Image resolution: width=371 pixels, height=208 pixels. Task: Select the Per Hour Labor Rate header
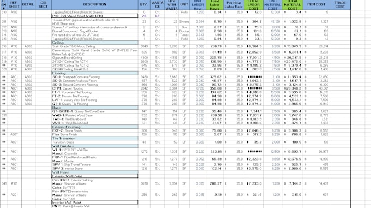pyautogui.click(x=234, y=4)
